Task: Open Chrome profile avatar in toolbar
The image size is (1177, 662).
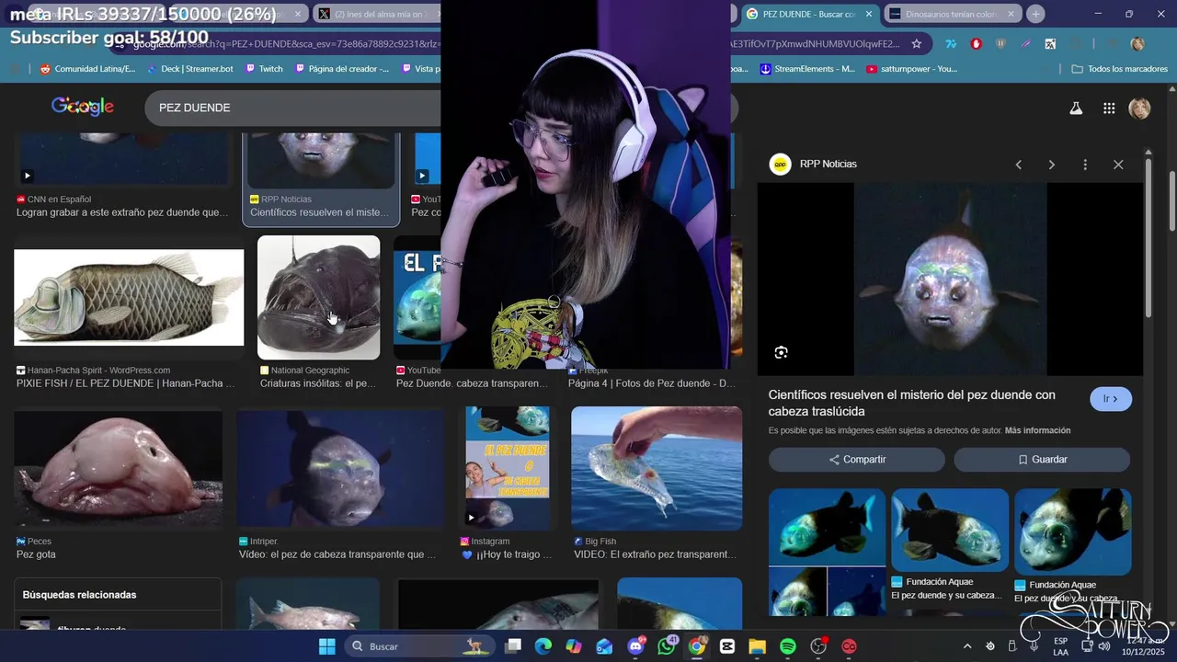Action: 1137,43
